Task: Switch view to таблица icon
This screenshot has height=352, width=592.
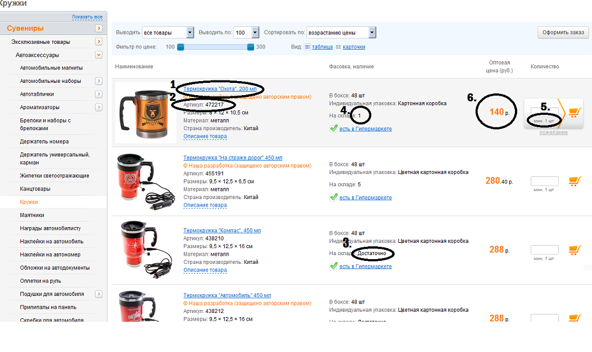Action: [x=308, y=47]
